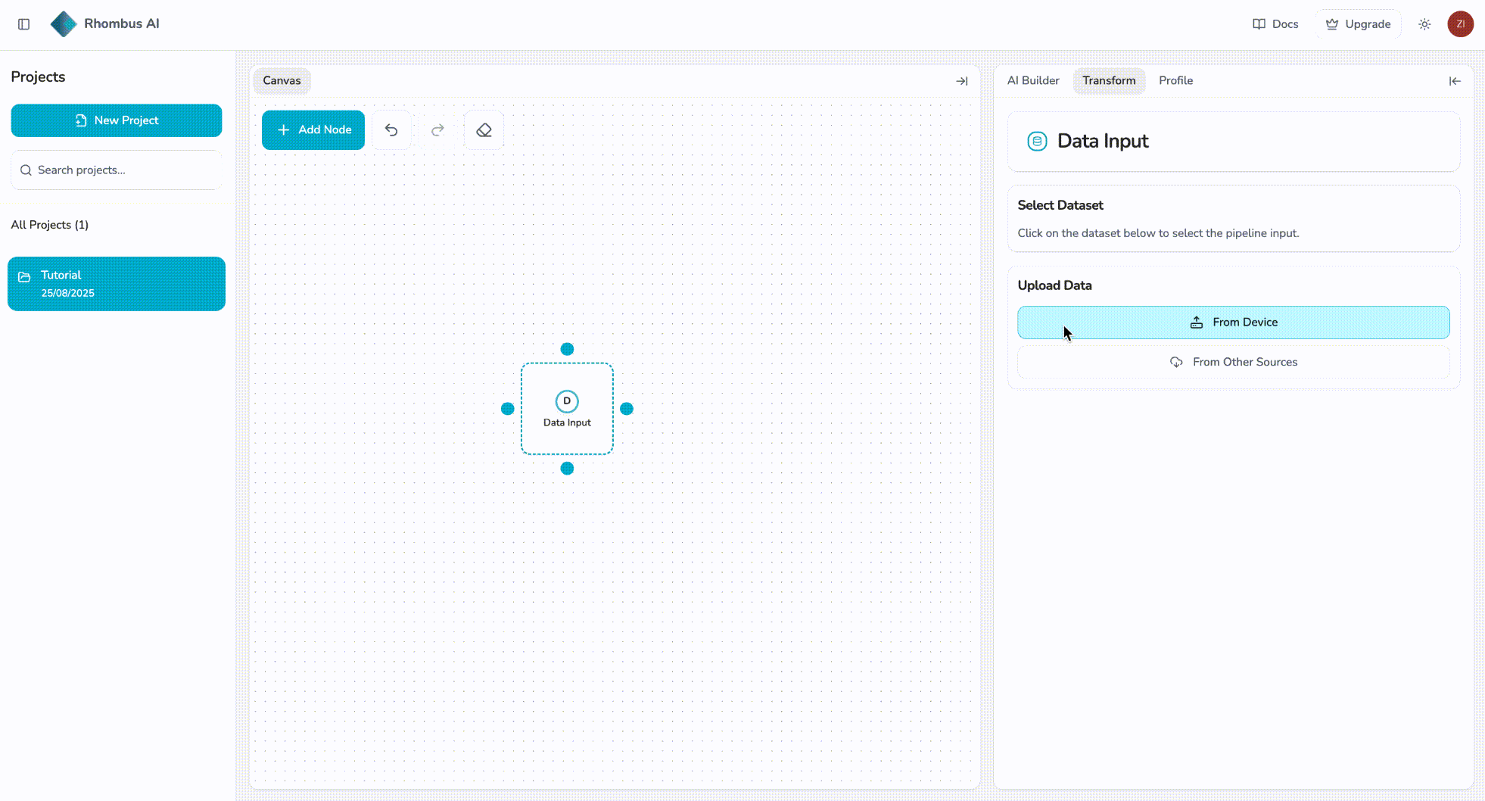The image size is (1485, 801).
Task: Select the eraser tool in the canvas toolbar
Action: point(484,129)
